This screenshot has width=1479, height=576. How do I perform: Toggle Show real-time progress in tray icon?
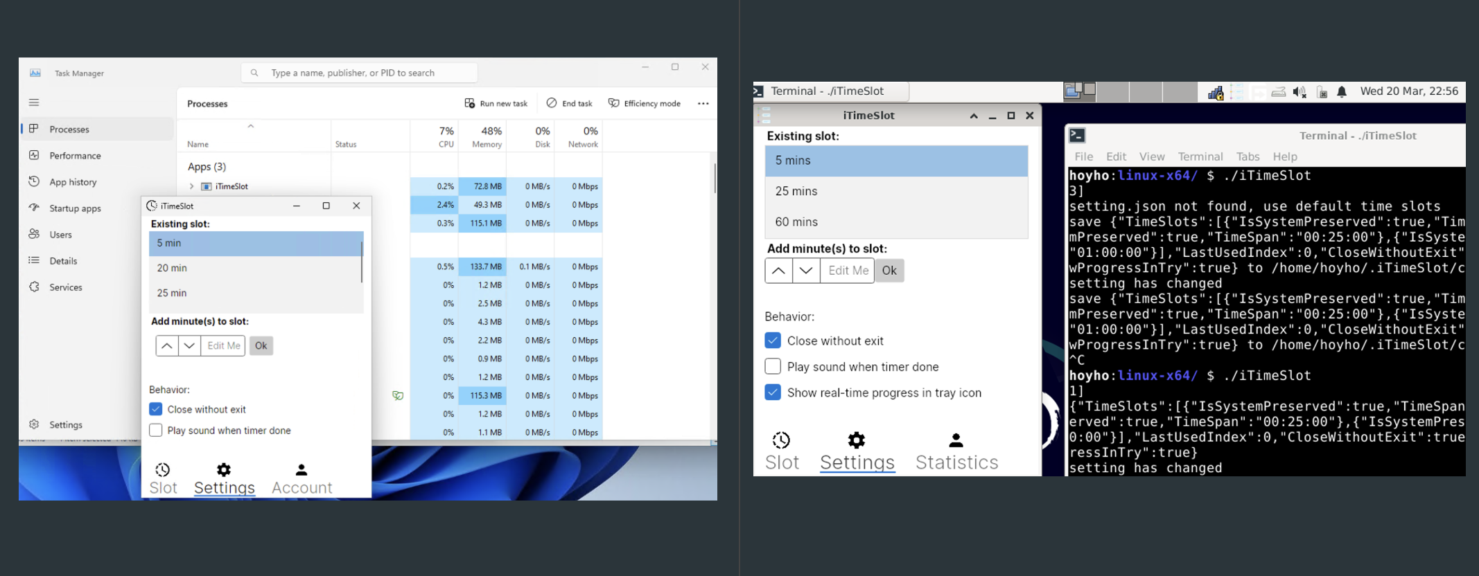(x=773, y=393)
